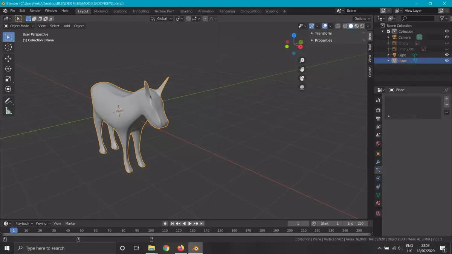This screenshot has width=452, height=254.
Task: Open the Scene properties tab
Action: coord(378,135)
